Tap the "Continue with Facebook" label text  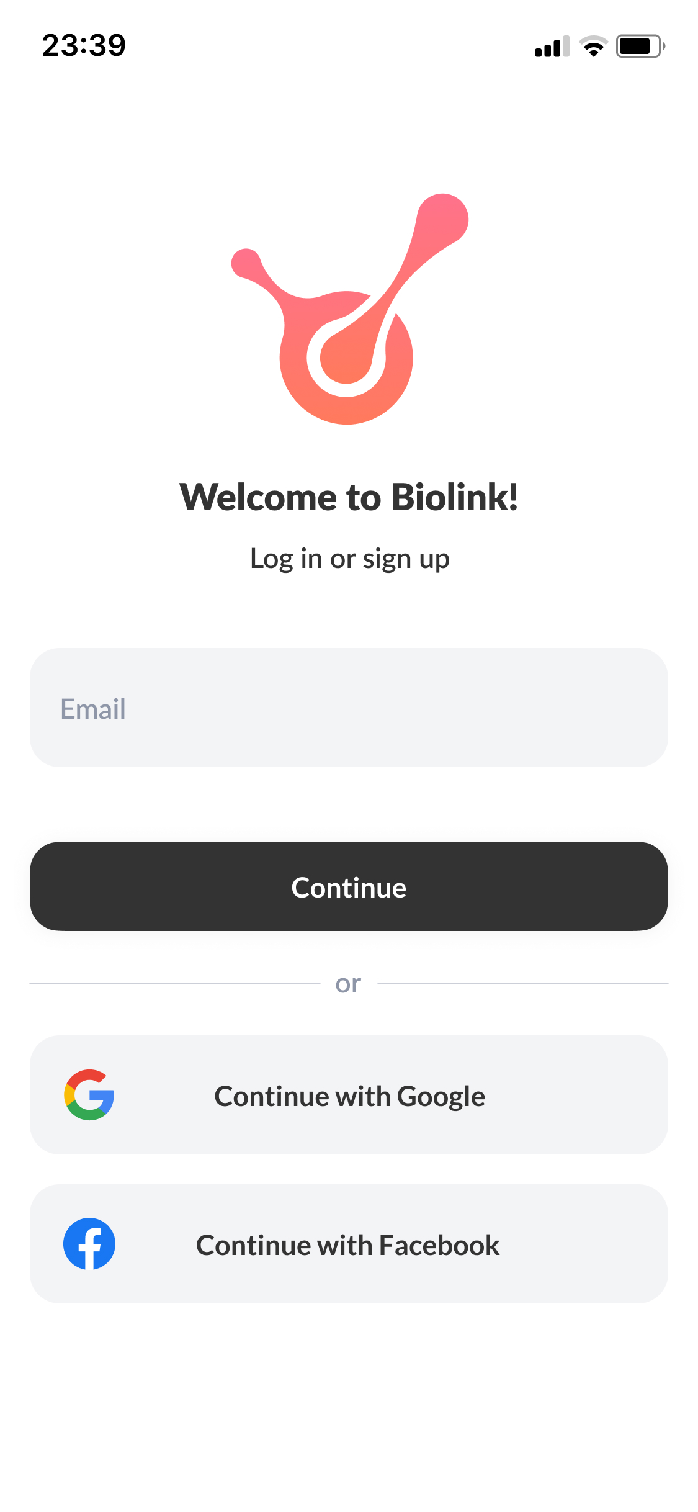tap(347, 1245)
